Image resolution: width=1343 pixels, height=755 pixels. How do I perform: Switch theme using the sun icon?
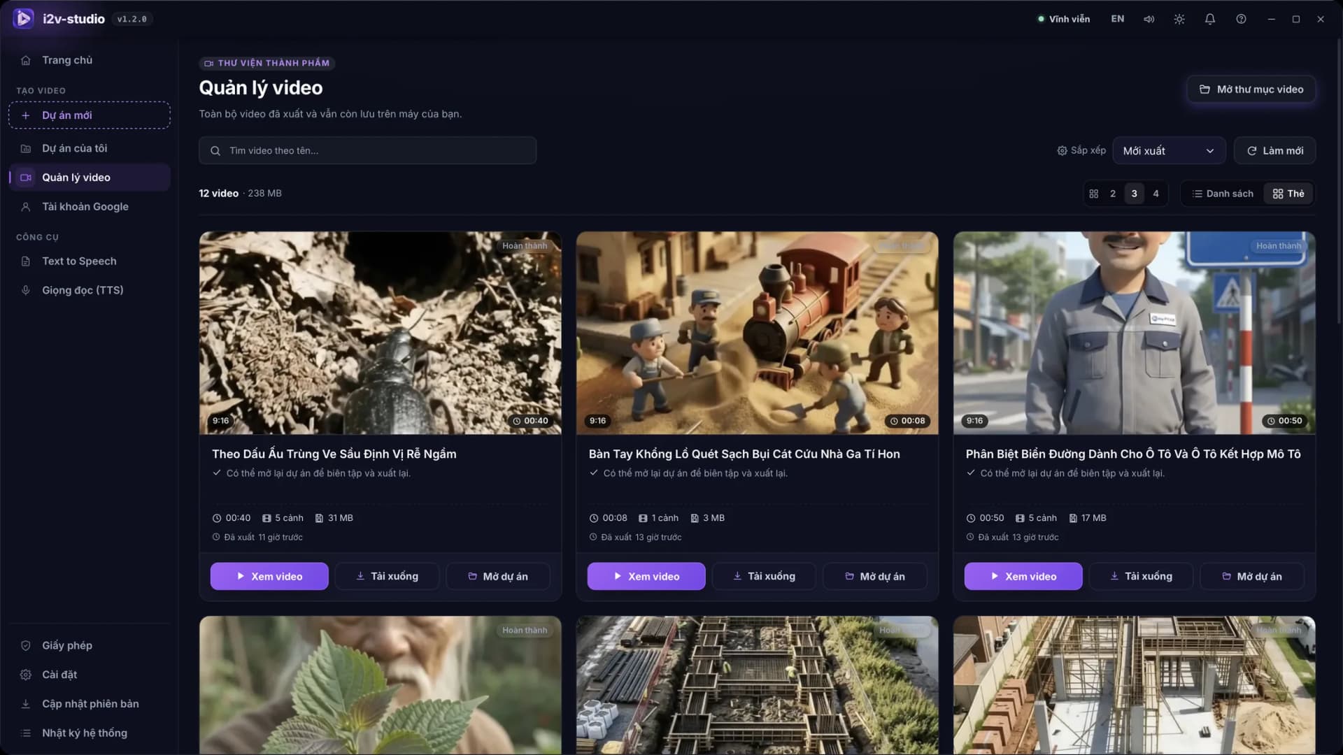pyautogui.click(x=1179, y=19)
